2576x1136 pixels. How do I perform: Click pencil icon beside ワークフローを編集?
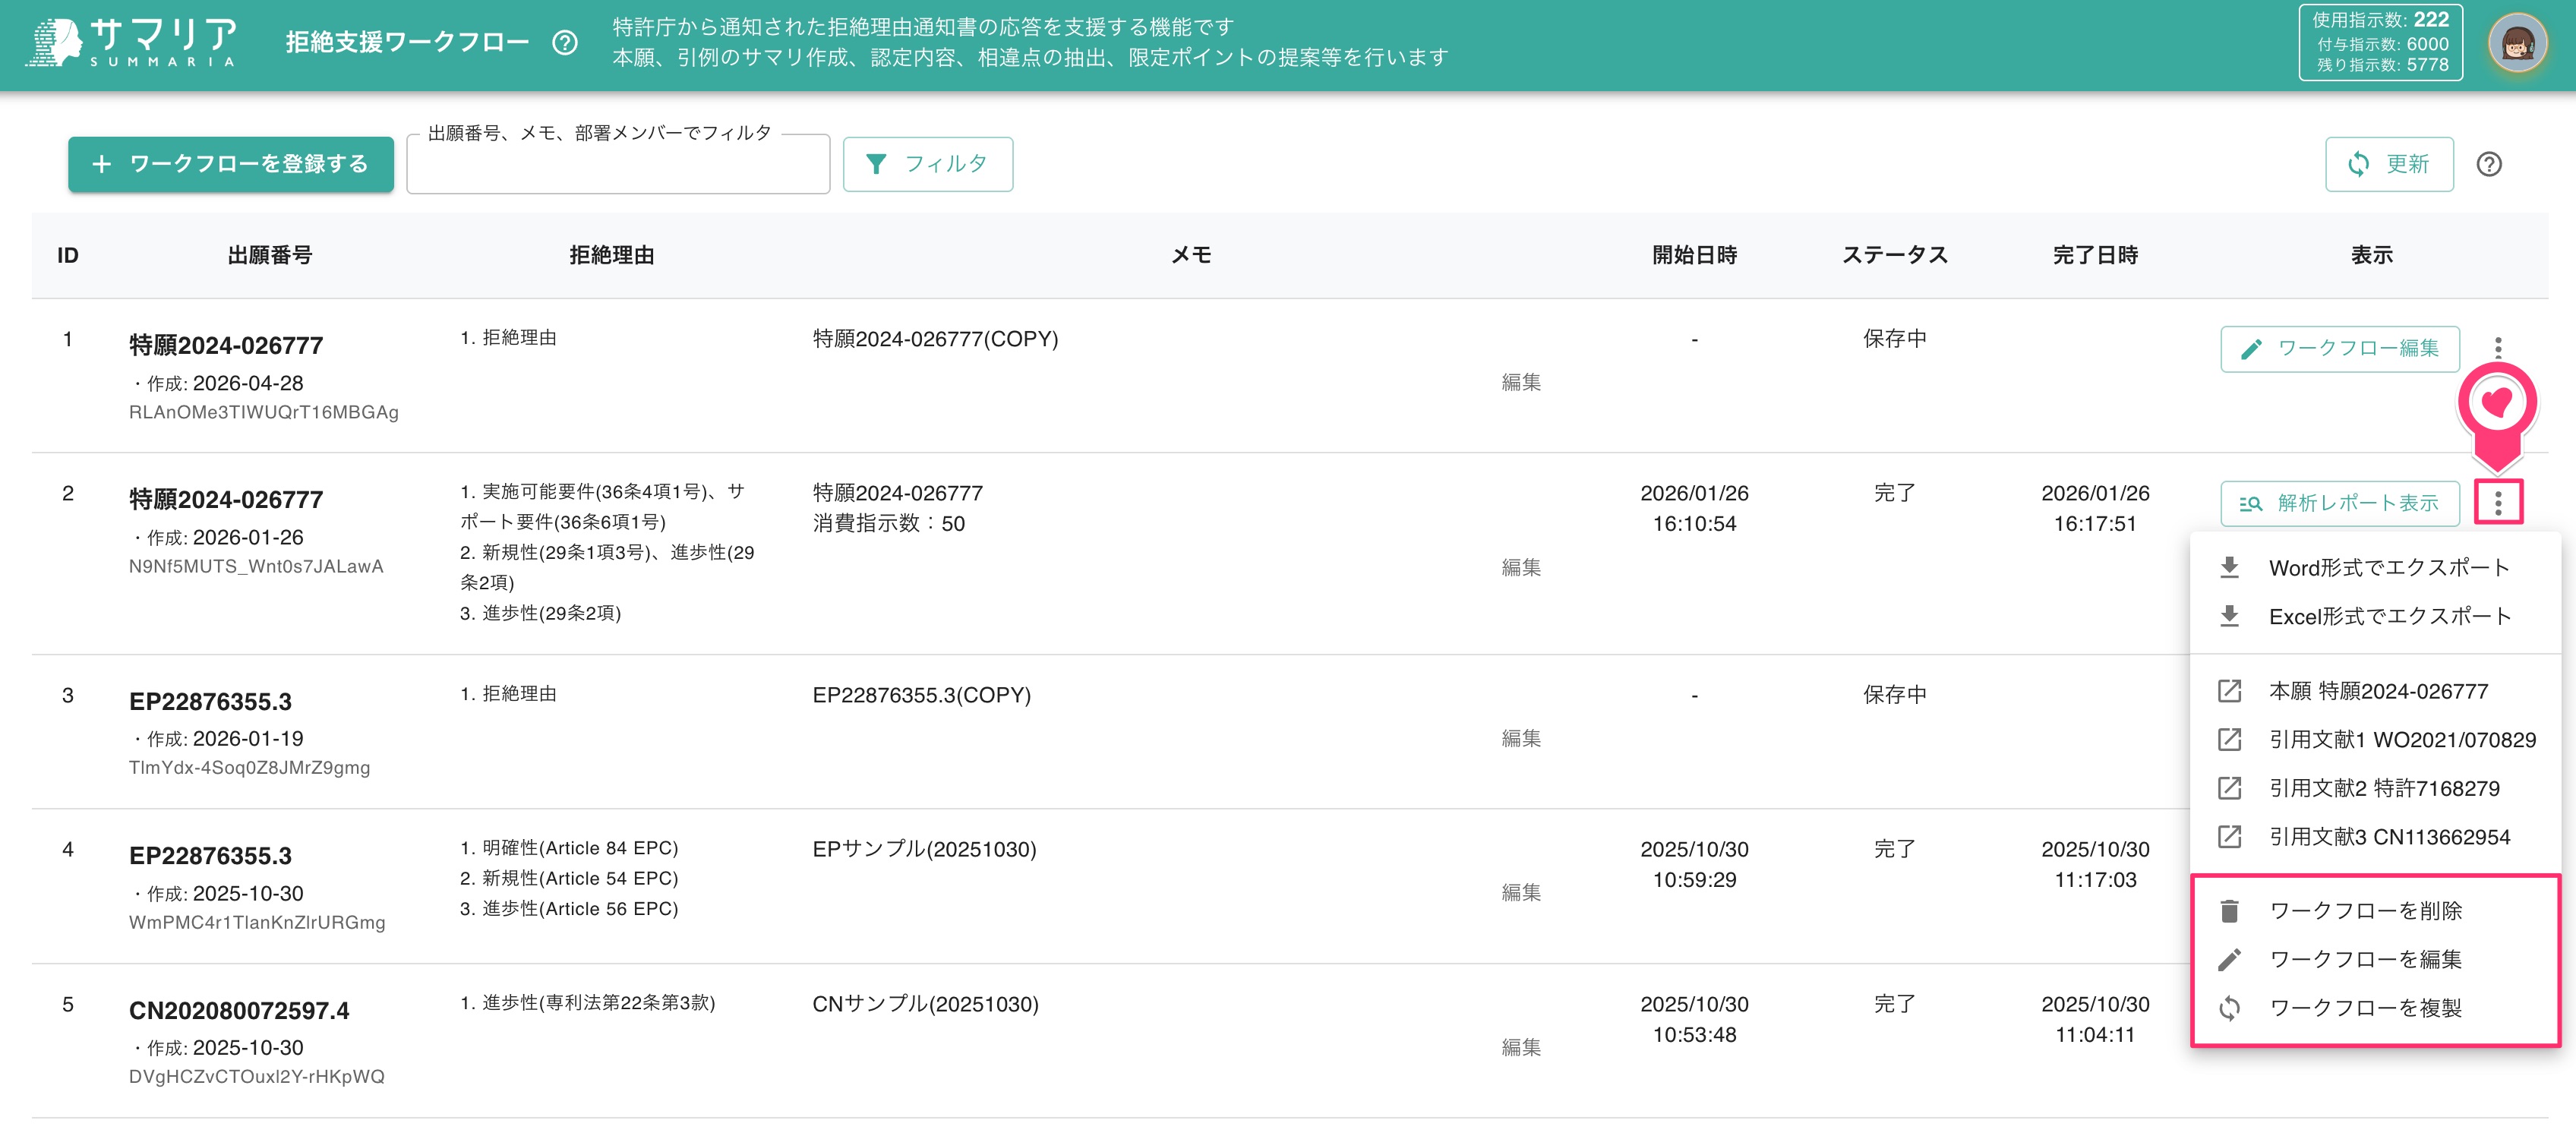point(2229,960)
